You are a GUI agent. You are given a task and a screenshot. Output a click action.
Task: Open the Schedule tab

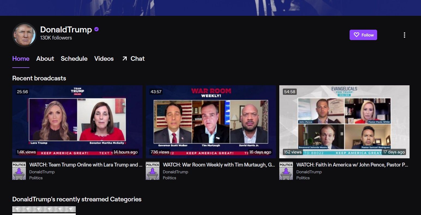74,59
